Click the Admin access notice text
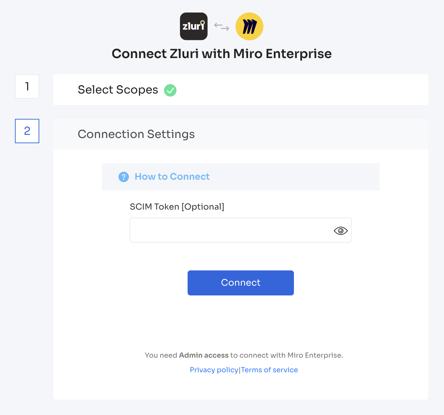444x415 pixels. (244, 355)
